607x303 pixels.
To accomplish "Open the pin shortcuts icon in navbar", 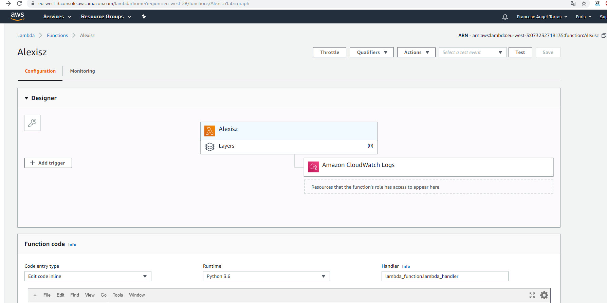I will pyautogui.click(x=144, y=17).
